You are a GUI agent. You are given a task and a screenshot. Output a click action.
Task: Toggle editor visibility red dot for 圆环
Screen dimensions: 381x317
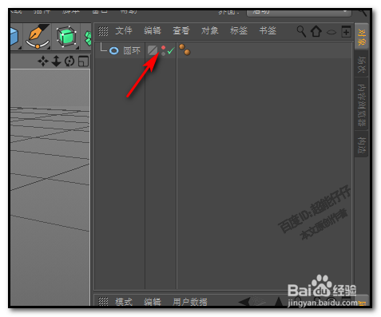tap(163, 47)
